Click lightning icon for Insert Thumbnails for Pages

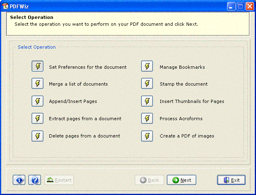[x=147, y=101]
